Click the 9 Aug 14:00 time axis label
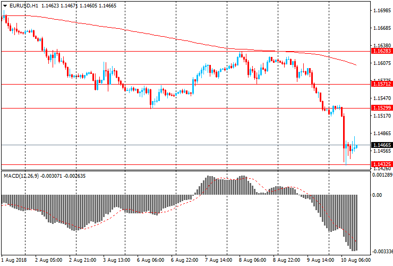 point(321,260)
